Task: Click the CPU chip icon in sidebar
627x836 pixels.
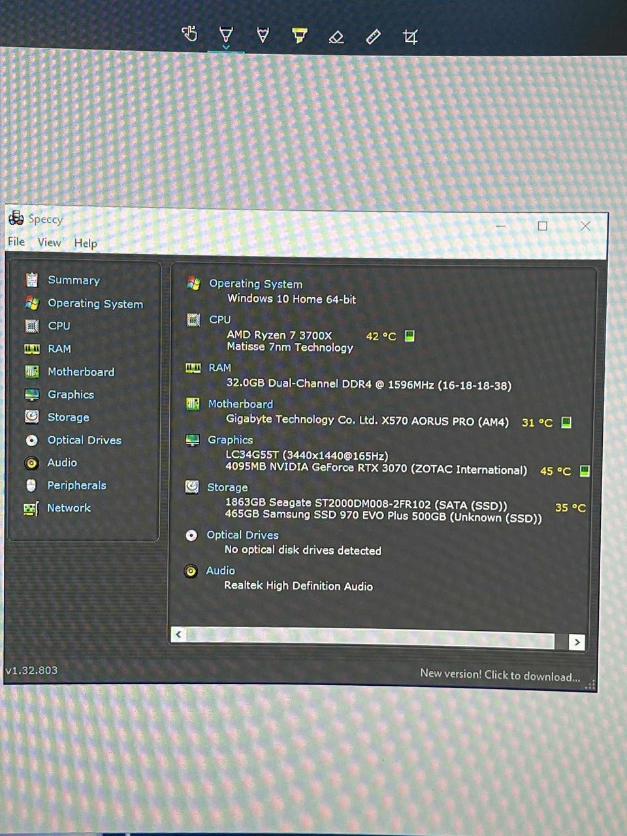Action: click(31, 325)
